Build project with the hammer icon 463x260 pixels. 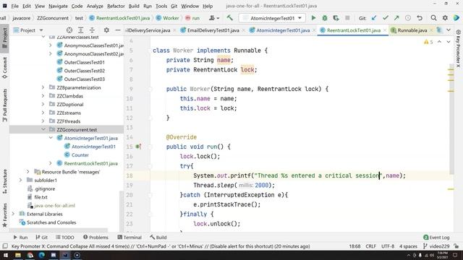point(230,18)
